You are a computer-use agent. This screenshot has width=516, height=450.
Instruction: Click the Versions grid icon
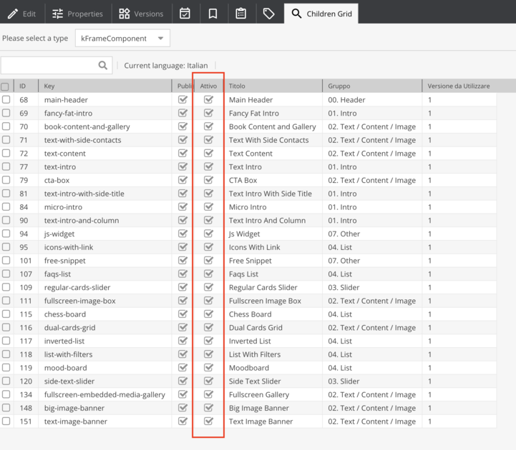[x=125, y=14]
